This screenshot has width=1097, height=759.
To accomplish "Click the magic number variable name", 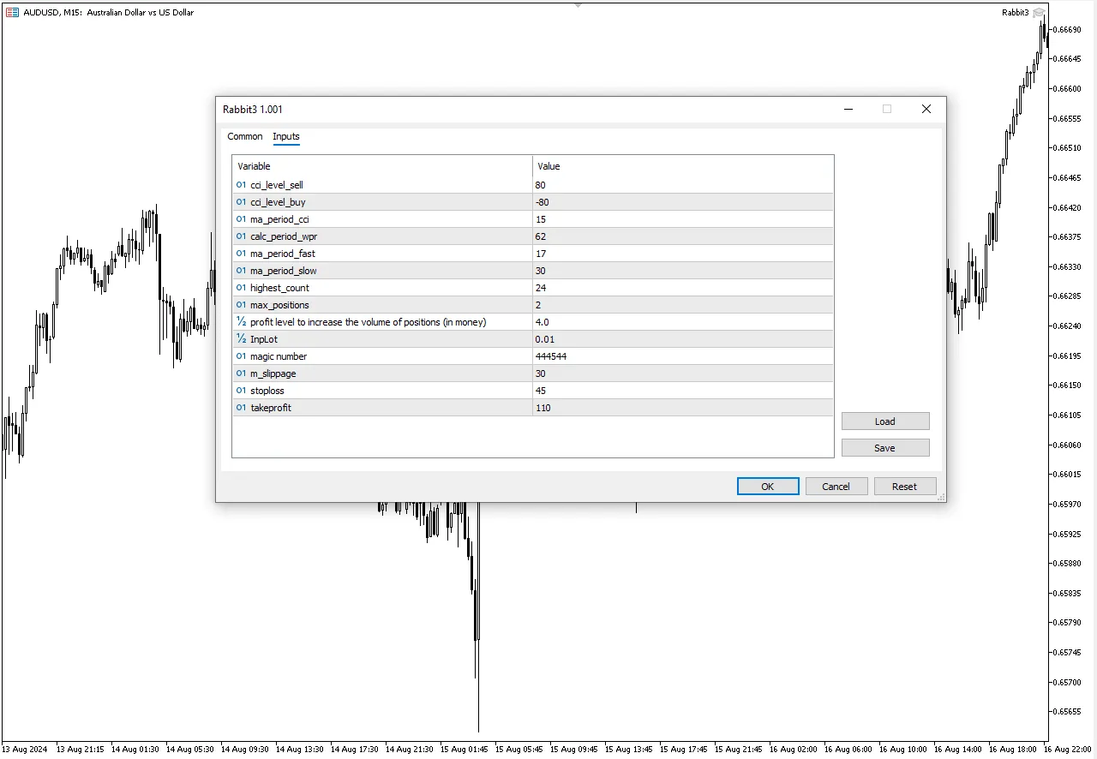I will pos(279,356).
